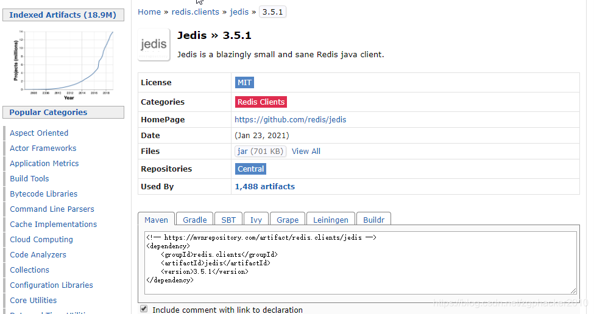Screen dimensions: 594x314
Task: Open Cache Implementations category
Action: (x=54, y=225)
